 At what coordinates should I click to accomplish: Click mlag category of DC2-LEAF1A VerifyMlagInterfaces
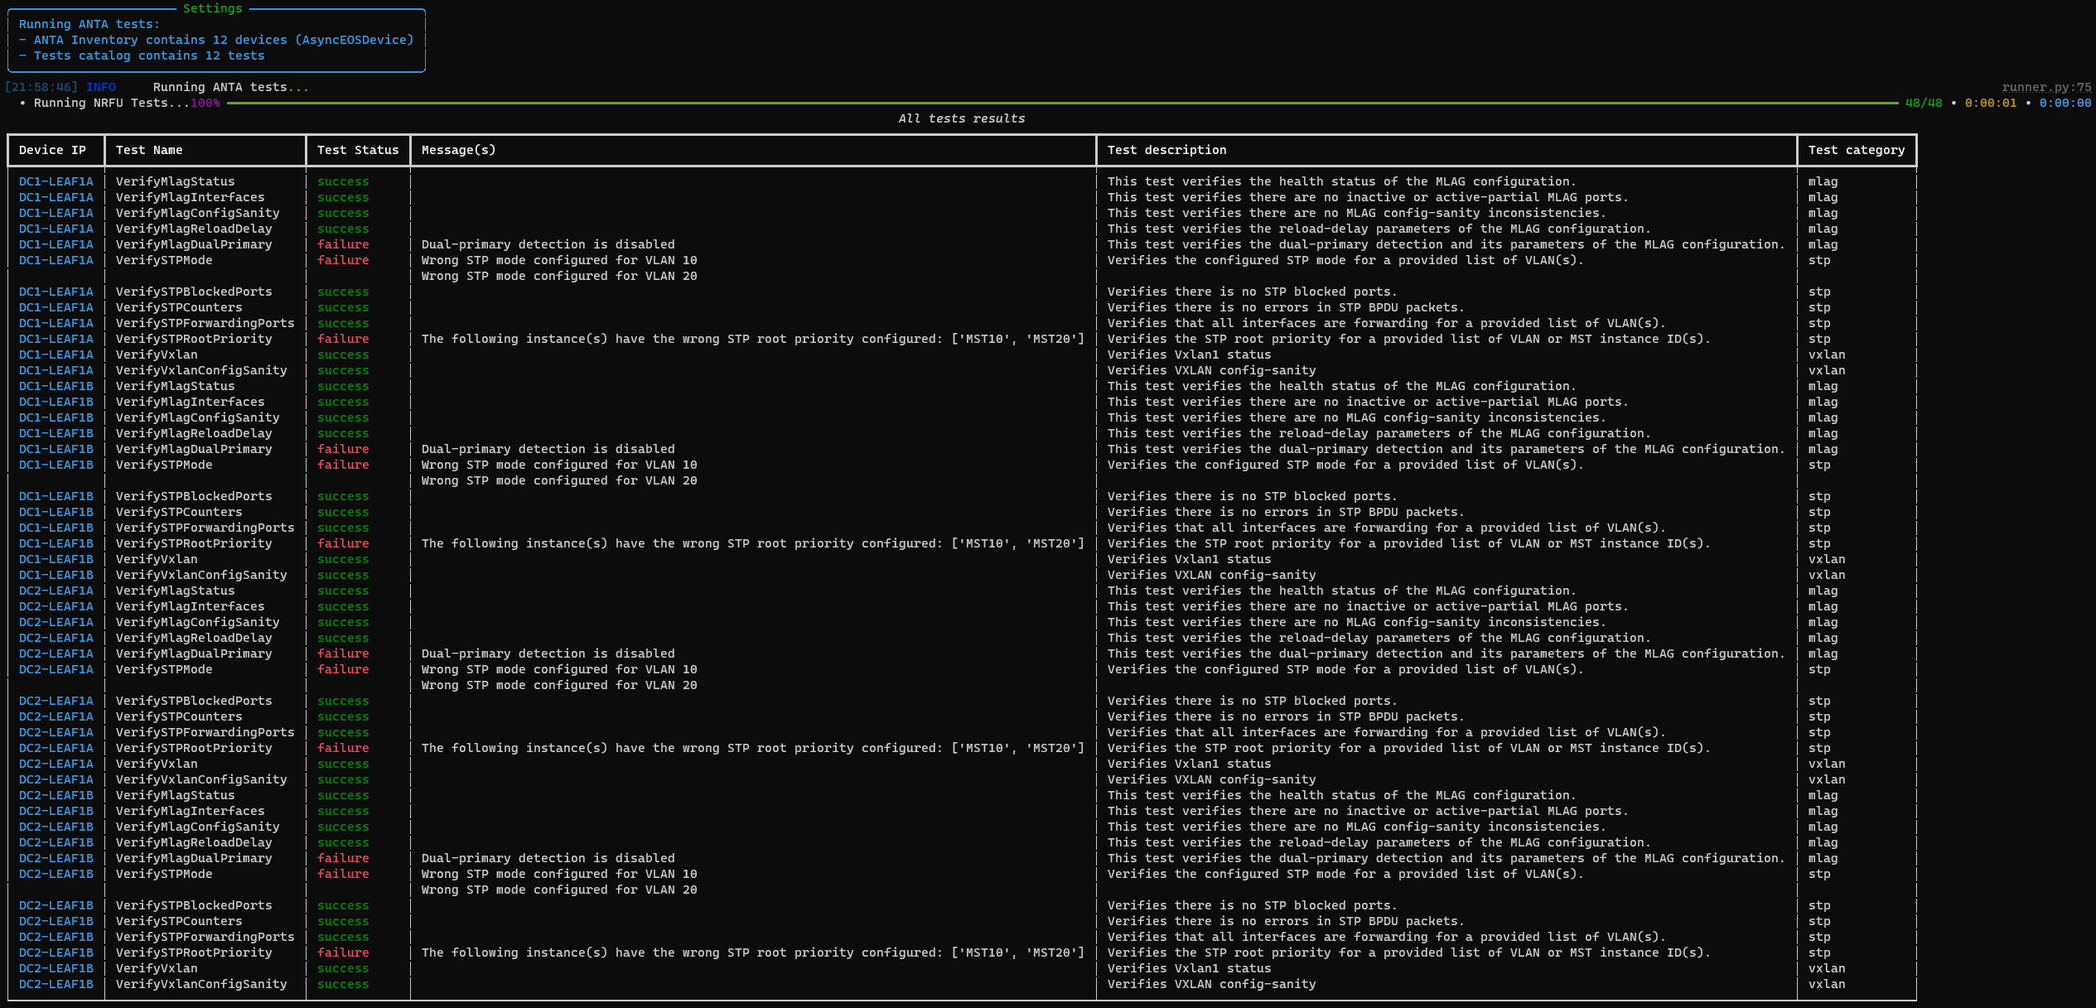[x=1823, y=606]
